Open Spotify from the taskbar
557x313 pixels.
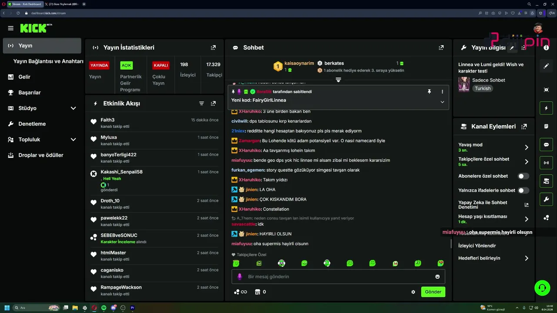[x=104, y=308]
